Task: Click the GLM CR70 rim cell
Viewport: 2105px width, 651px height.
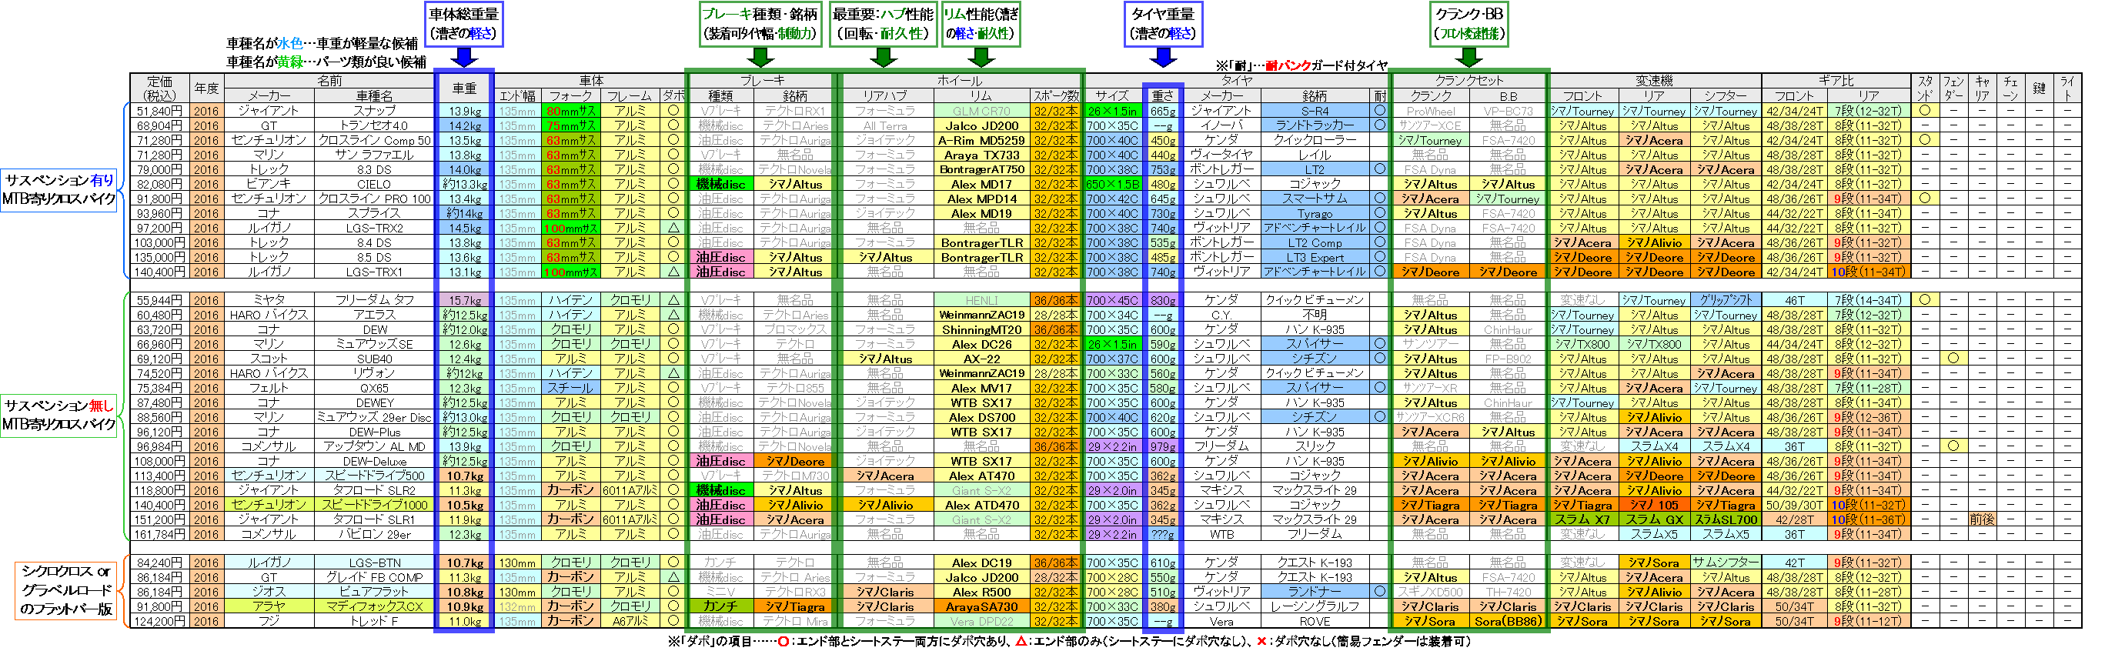Action: click(981, 111)
